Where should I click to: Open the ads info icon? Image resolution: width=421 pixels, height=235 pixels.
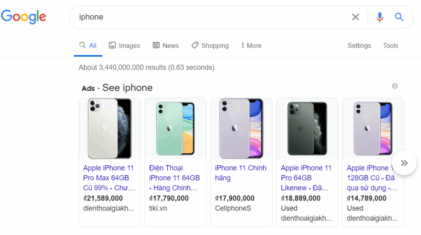click(394, 86)
